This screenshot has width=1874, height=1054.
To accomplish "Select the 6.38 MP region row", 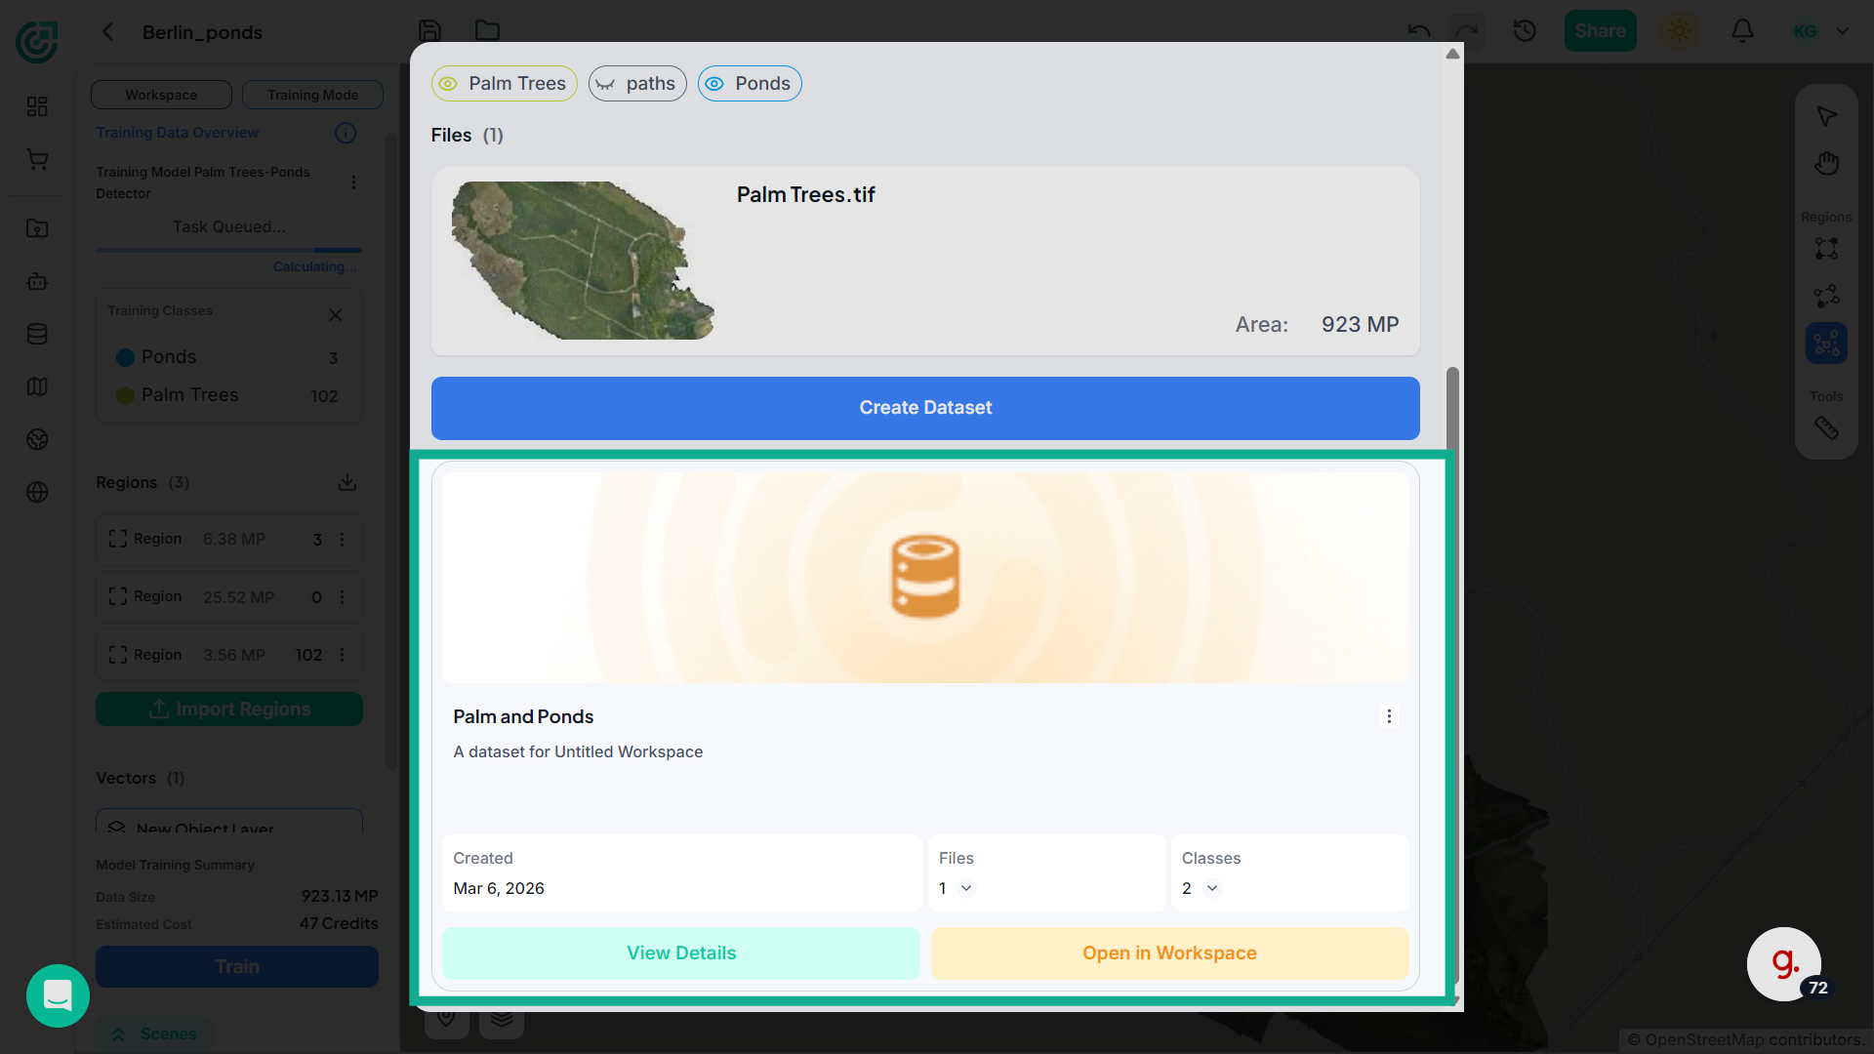I will pyautogui.click(x=229, y=539).
